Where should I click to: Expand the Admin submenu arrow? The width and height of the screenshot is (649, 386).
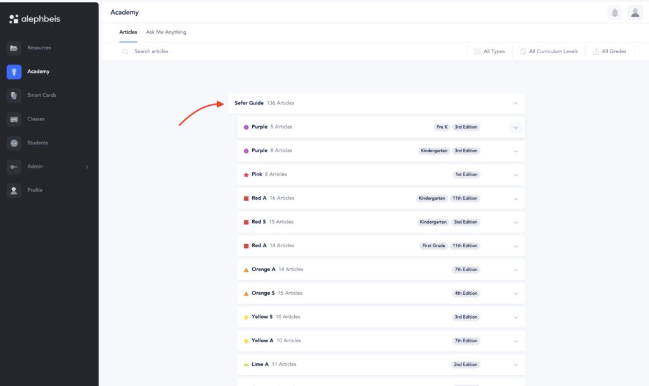(87, 167)
